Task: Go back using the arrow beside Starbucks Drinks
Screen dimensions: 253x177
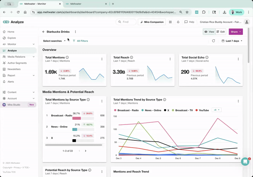Action: [x=43, y=32]
